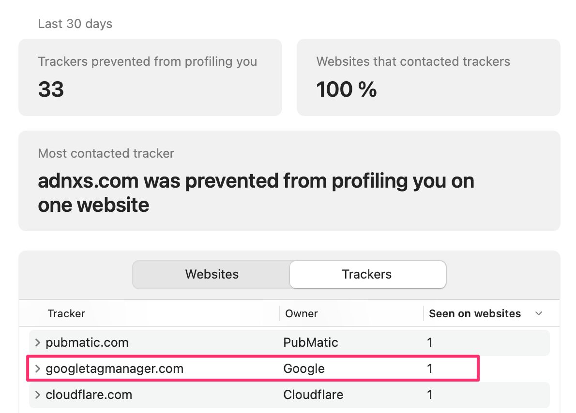Sort by the Tracker column header

(66, 313)
